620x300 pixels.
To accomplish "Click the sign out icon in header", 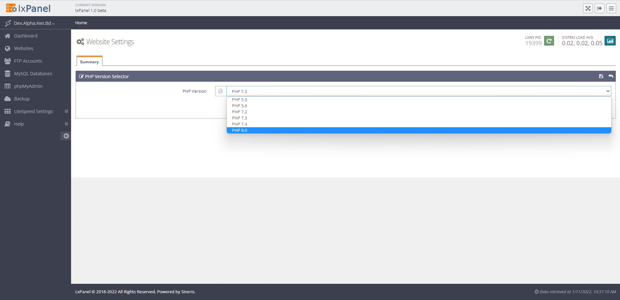I will click(x=600, y=8).
